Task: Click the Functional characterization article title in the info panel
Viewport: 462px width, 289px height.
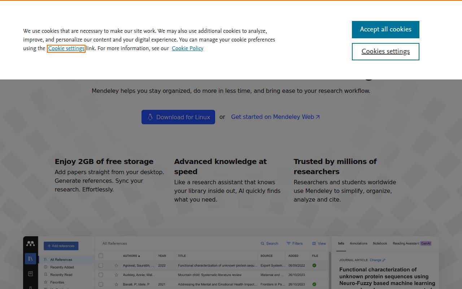Action: click(387, 277)
